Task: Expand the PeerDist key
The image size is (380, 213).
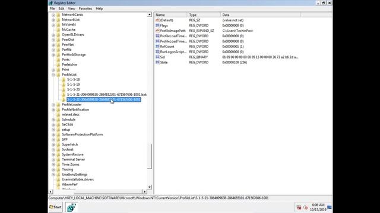Action: click(53, 40)
